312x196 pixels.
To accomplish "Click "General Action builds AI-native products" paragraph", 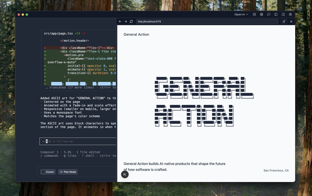I will pyautogui.click(x=174, y=167).
